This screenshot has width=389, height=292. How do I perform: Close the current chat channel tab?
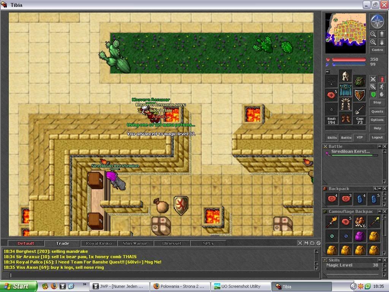point(300,243)
